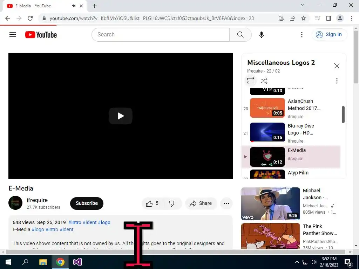Share this page icon in address bar
Image resolution: width=359 pixels, height=269 pixels.
pos(292,18)
